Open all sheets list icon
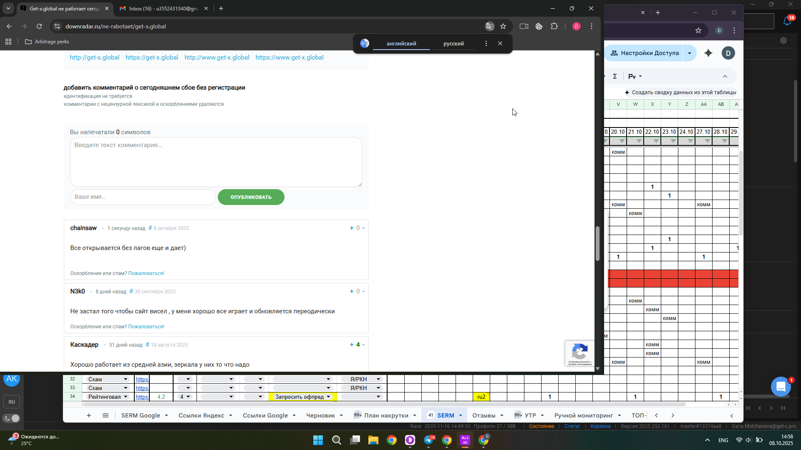 point(106,415)
